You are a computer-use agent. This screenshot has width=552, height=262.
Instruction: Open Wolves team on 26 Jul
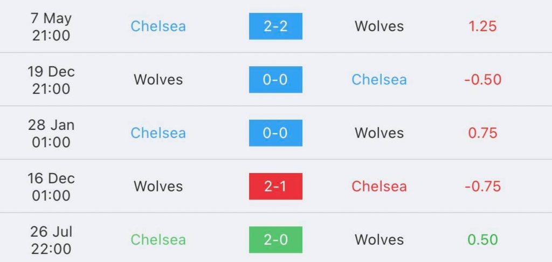(379, 240)
